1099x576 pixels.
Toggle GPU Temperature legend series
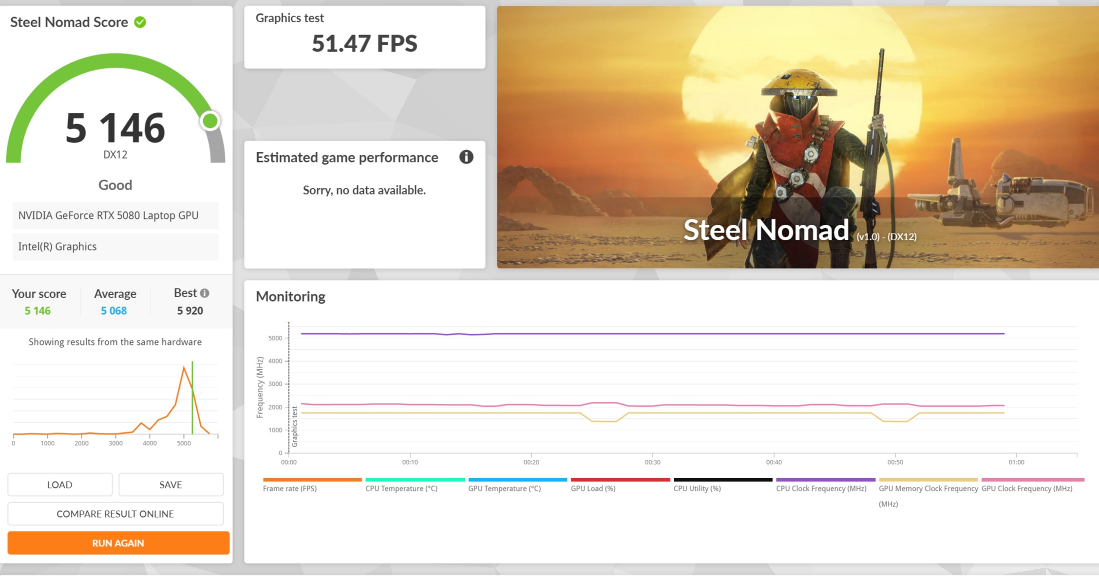click(x=504, y=488)
